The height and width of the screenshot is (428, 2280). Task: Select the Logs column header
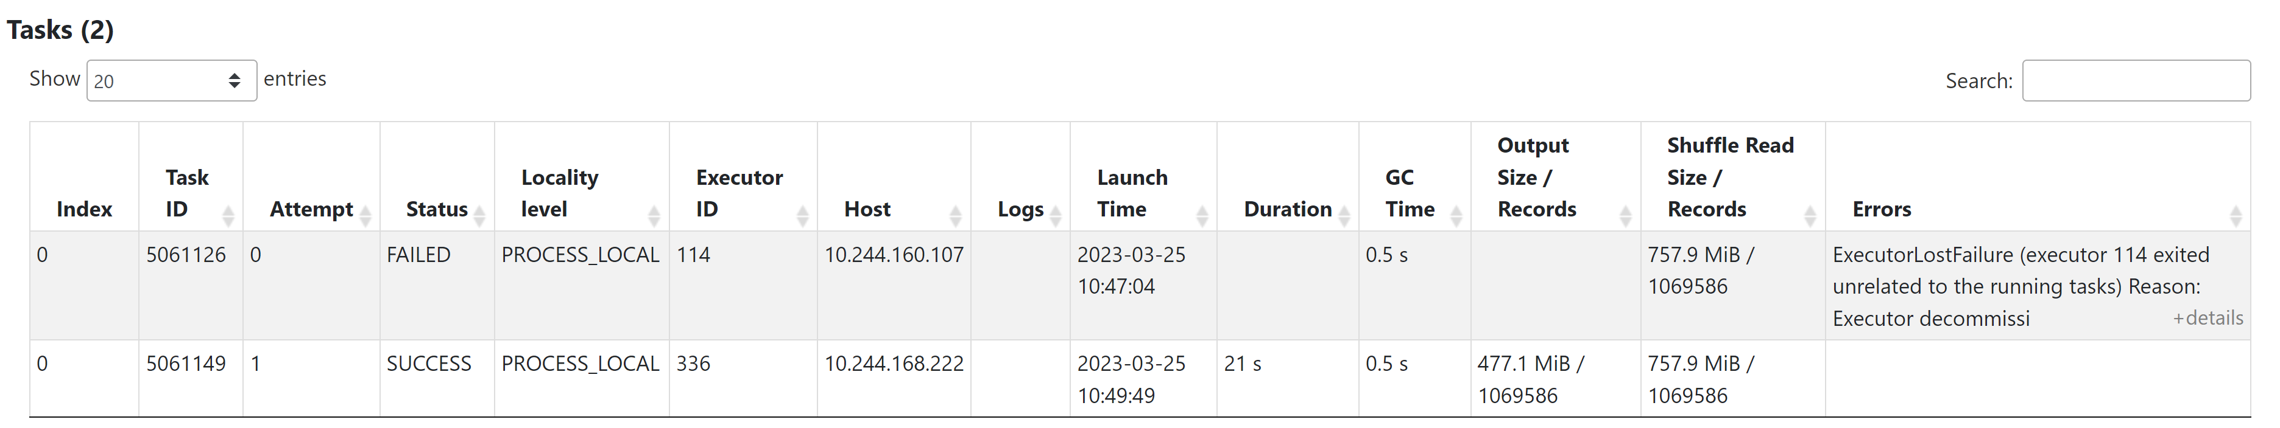[1022, 209]
